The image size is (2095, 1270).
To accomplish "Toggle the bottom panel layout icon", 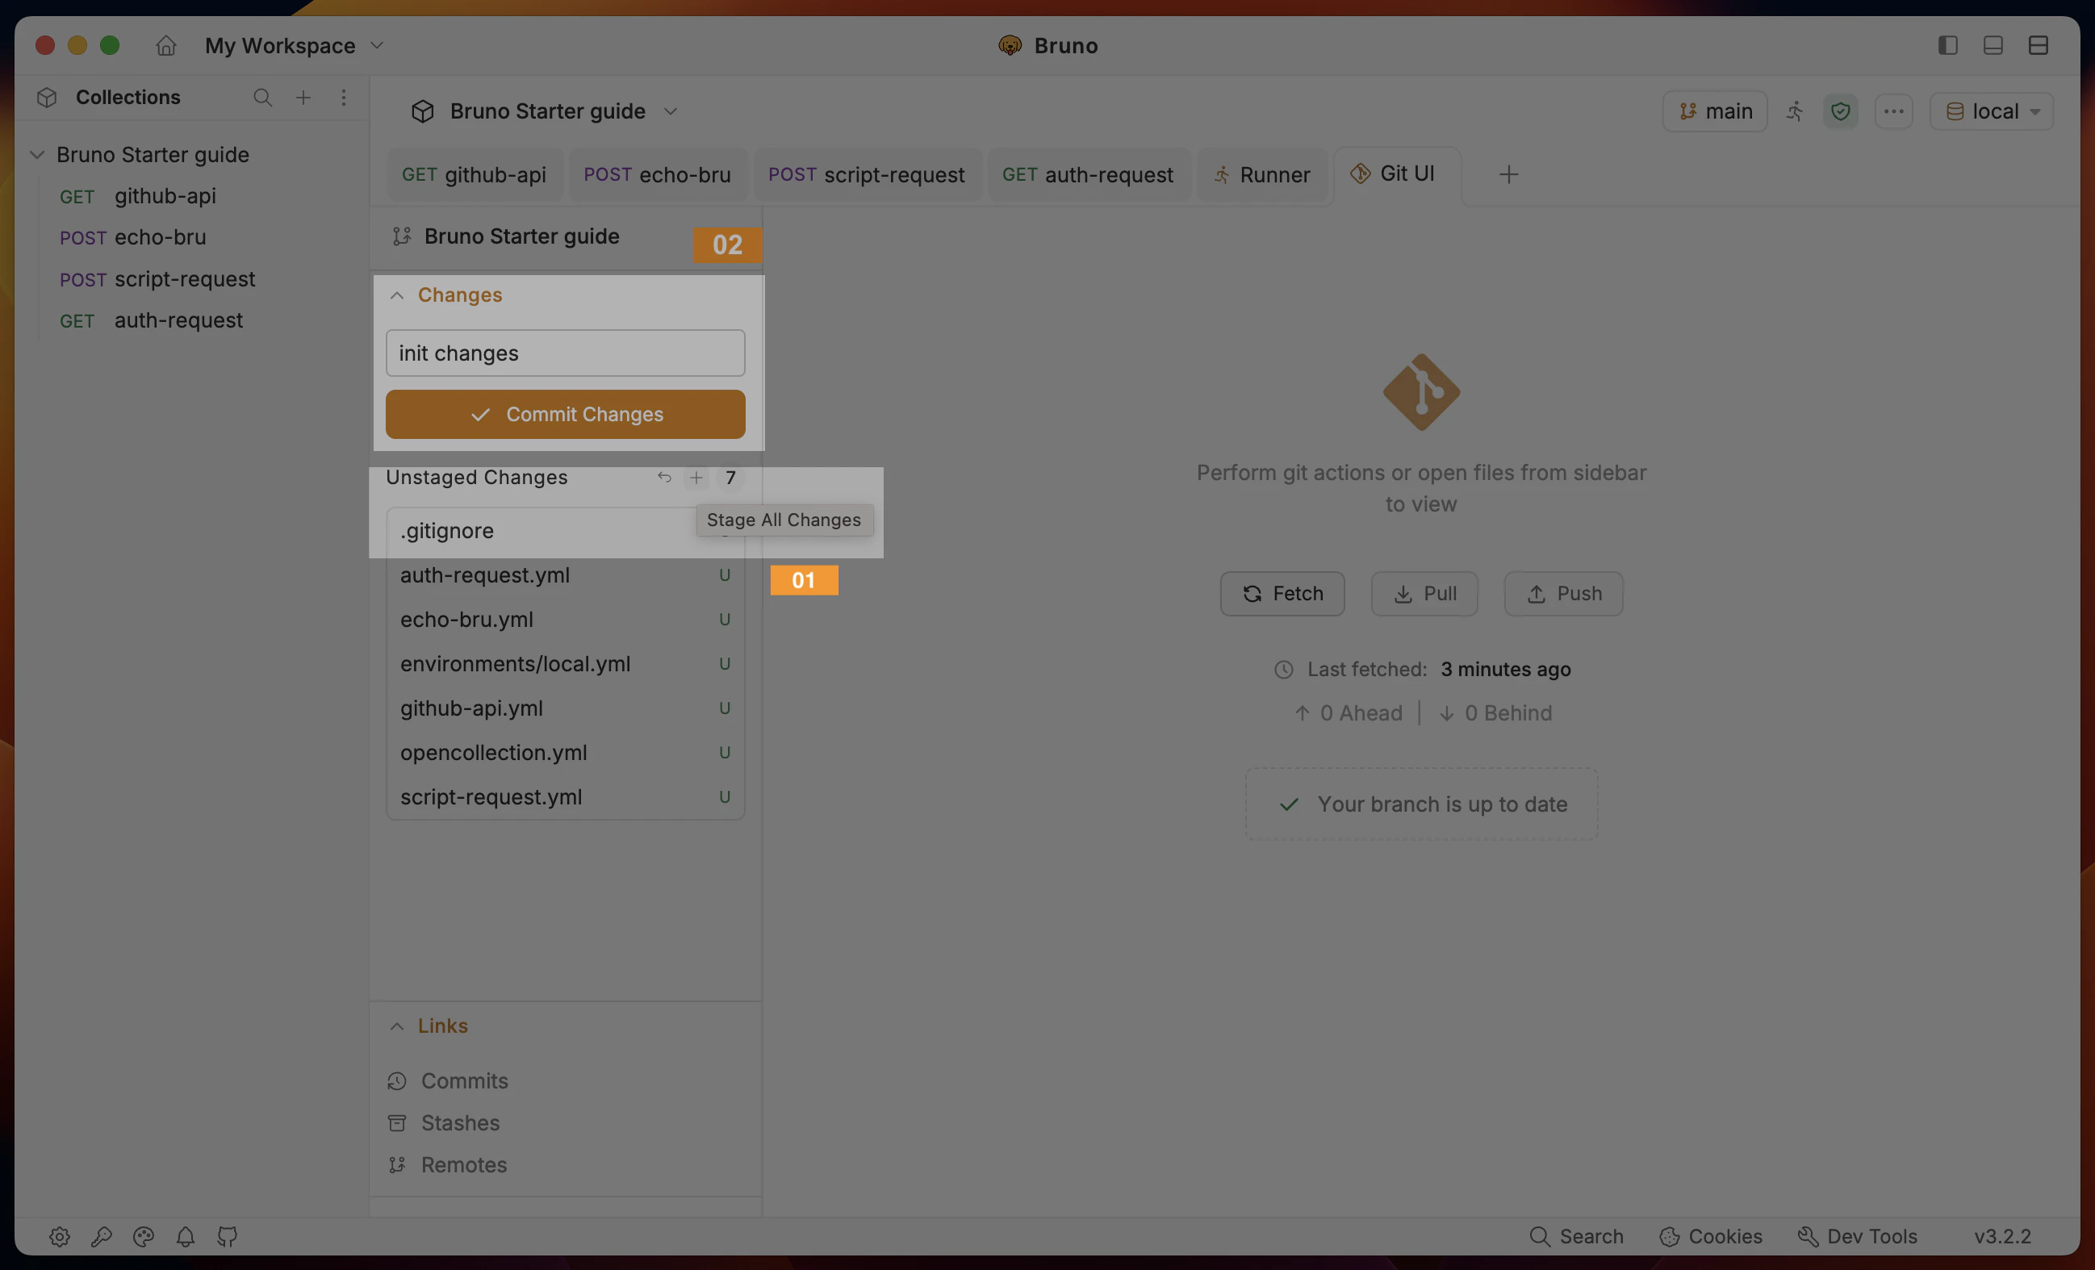I will [1993, 45].
